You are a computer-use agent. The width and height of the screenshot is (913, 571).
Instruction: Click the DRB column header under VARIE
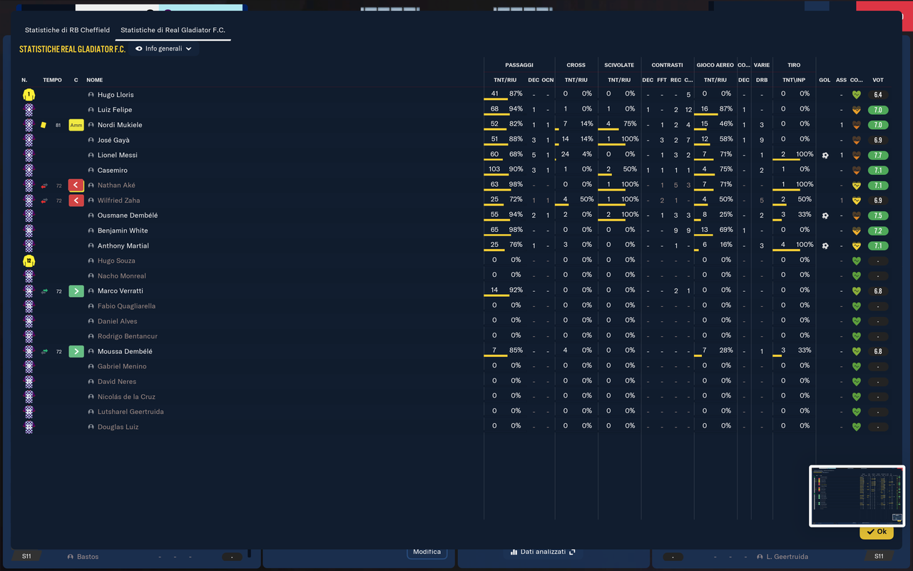[x=762, y=80]
